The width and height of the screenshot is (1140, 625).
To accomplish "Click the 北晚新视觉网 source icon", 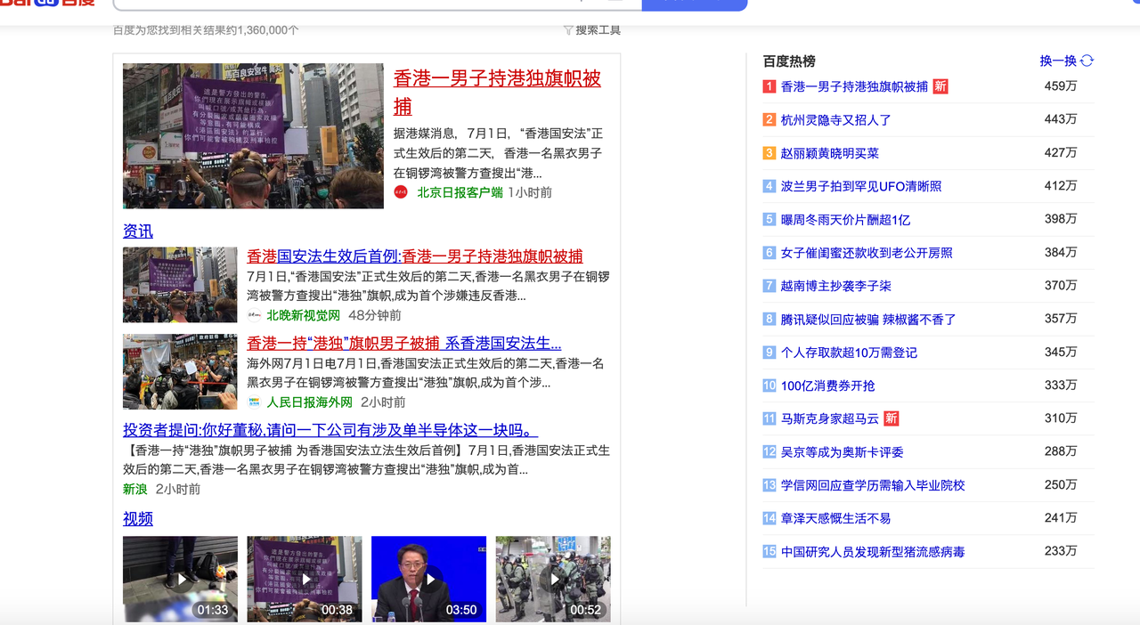I will click(255, 315).
